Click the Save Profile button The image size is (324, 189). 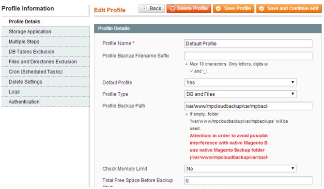[x=233, y=9]
